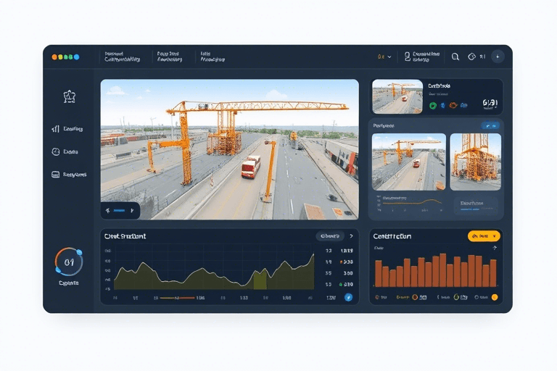Screen dimensions: 557x371
Task: Open the monitor icon sidebar item
Action: pyautogui.click(x=56, y=175)
